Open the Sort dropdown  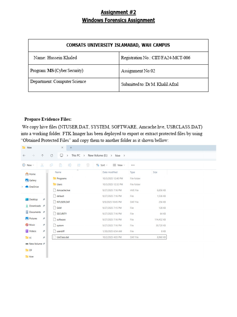tap(102, 165)
